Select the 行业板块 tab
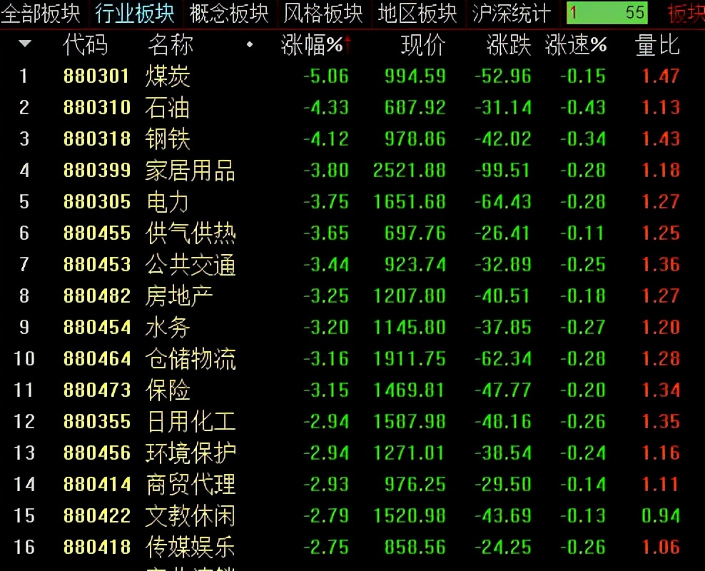 133,13
